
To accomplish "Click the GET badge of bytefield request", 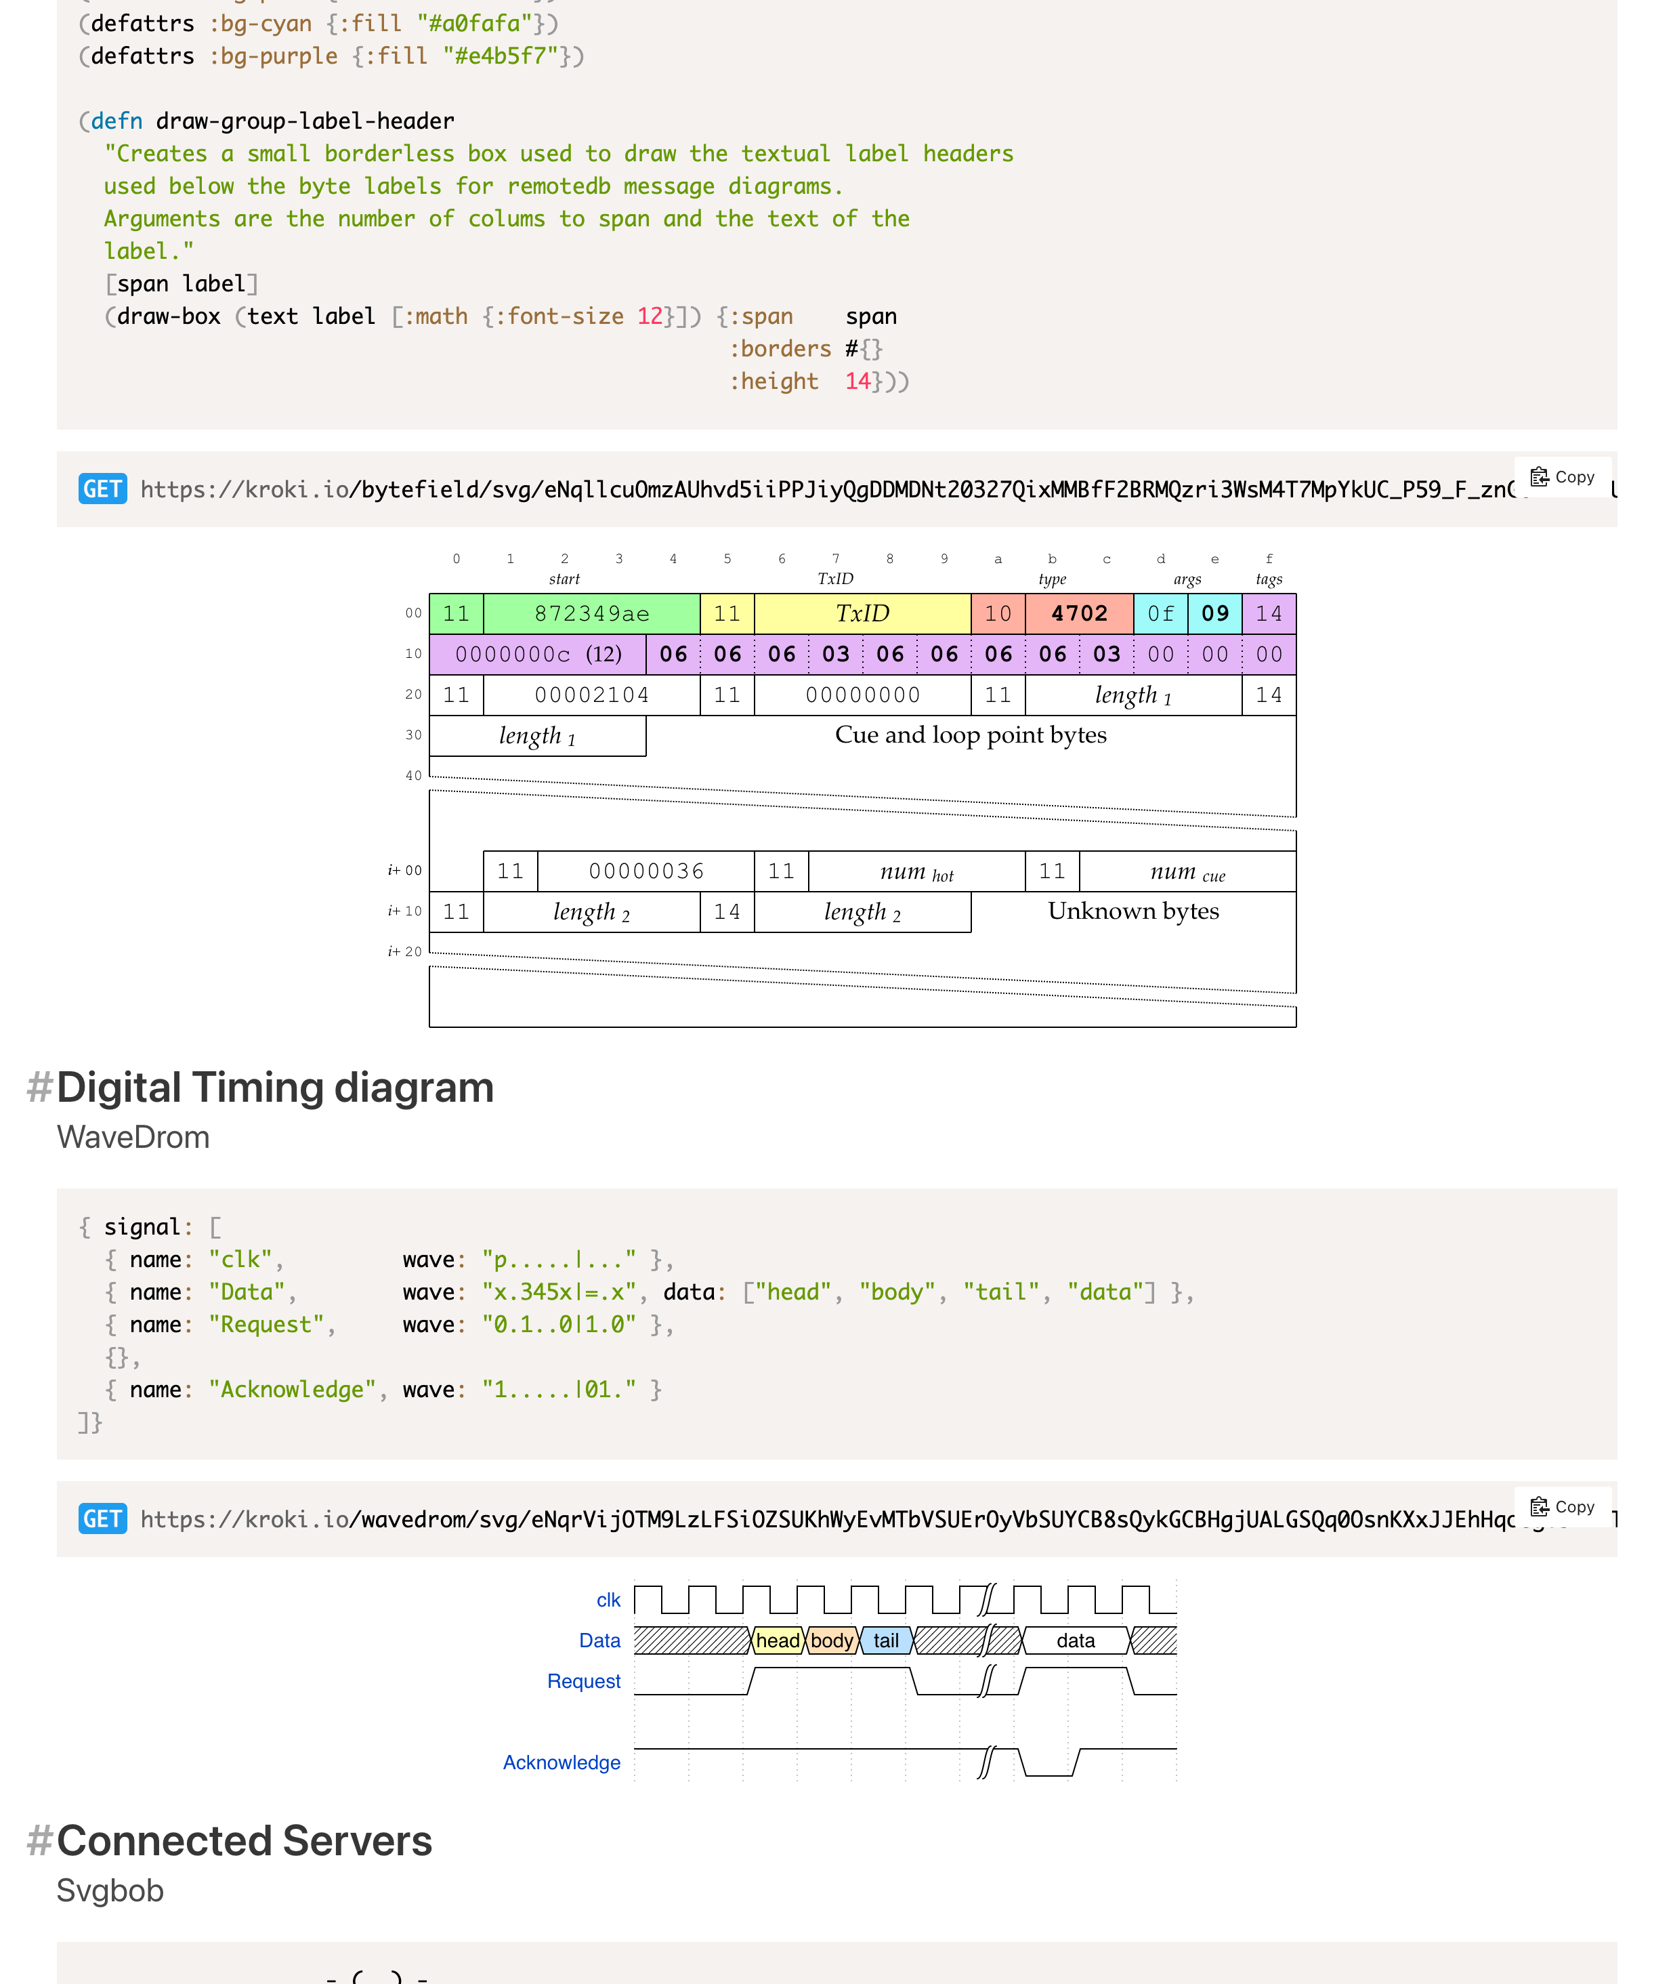I will pos(102,490).
